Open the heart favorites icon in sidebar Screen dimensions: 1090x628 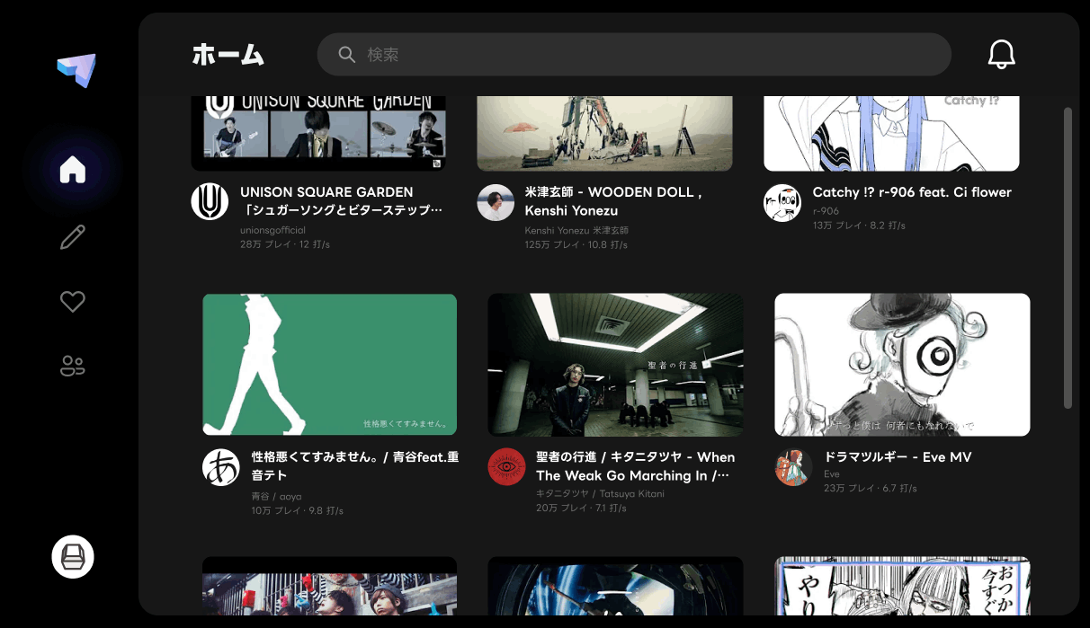[73, 302]
